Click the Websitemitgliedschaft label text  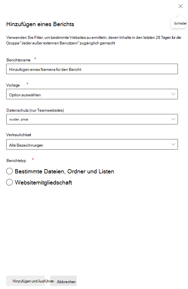click(x=43, y=183)
